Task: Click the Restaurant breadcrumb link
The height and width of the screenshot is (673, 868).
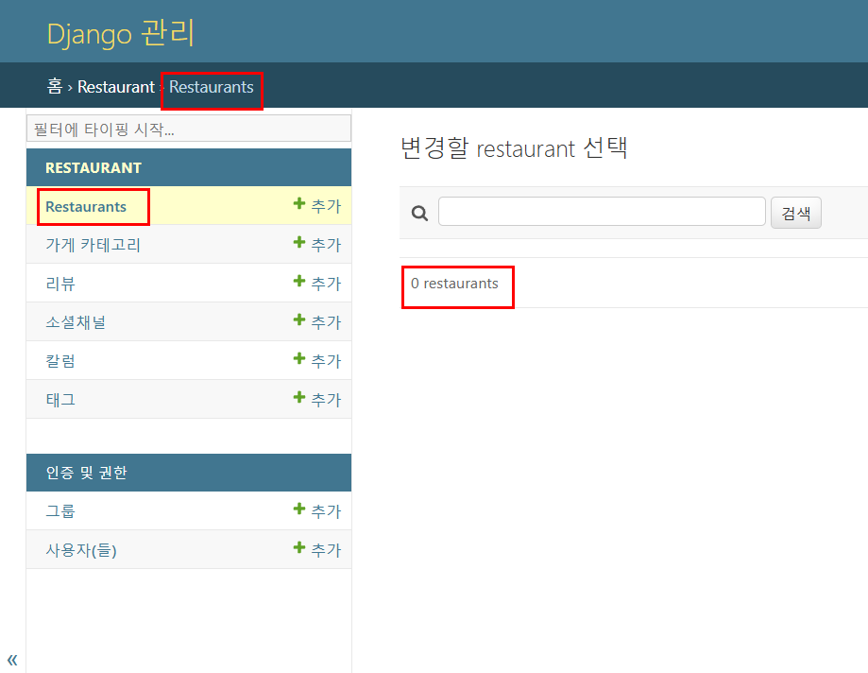Action: pyautogui.click(x=115, y=87)
